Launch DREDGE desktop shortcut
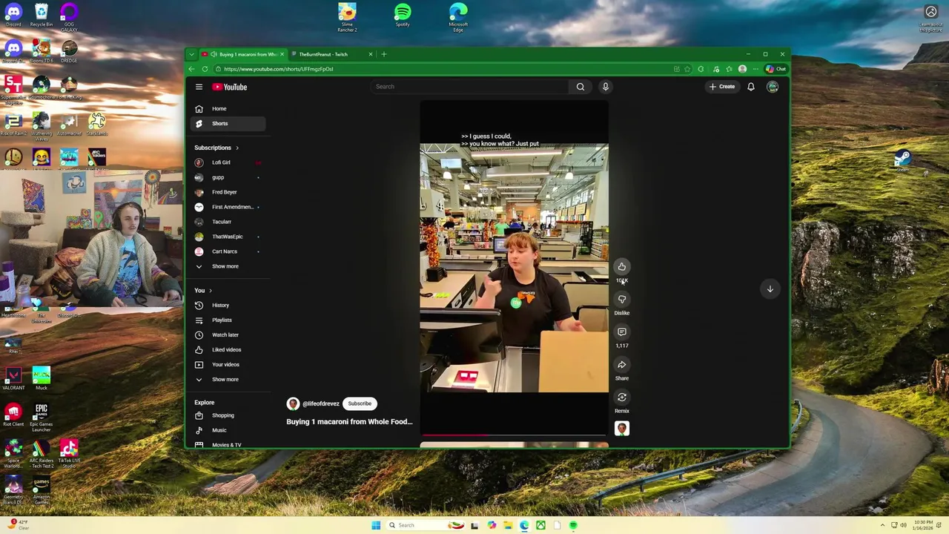The image size is (949, 534). tap(69, 52)
